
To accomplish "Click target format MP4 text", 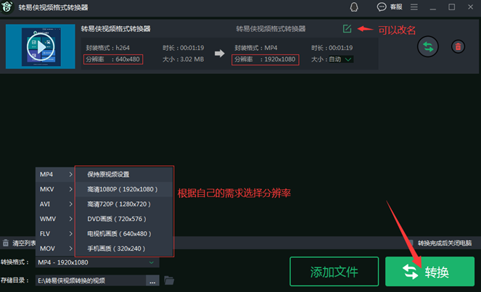I will click(271, 48).
